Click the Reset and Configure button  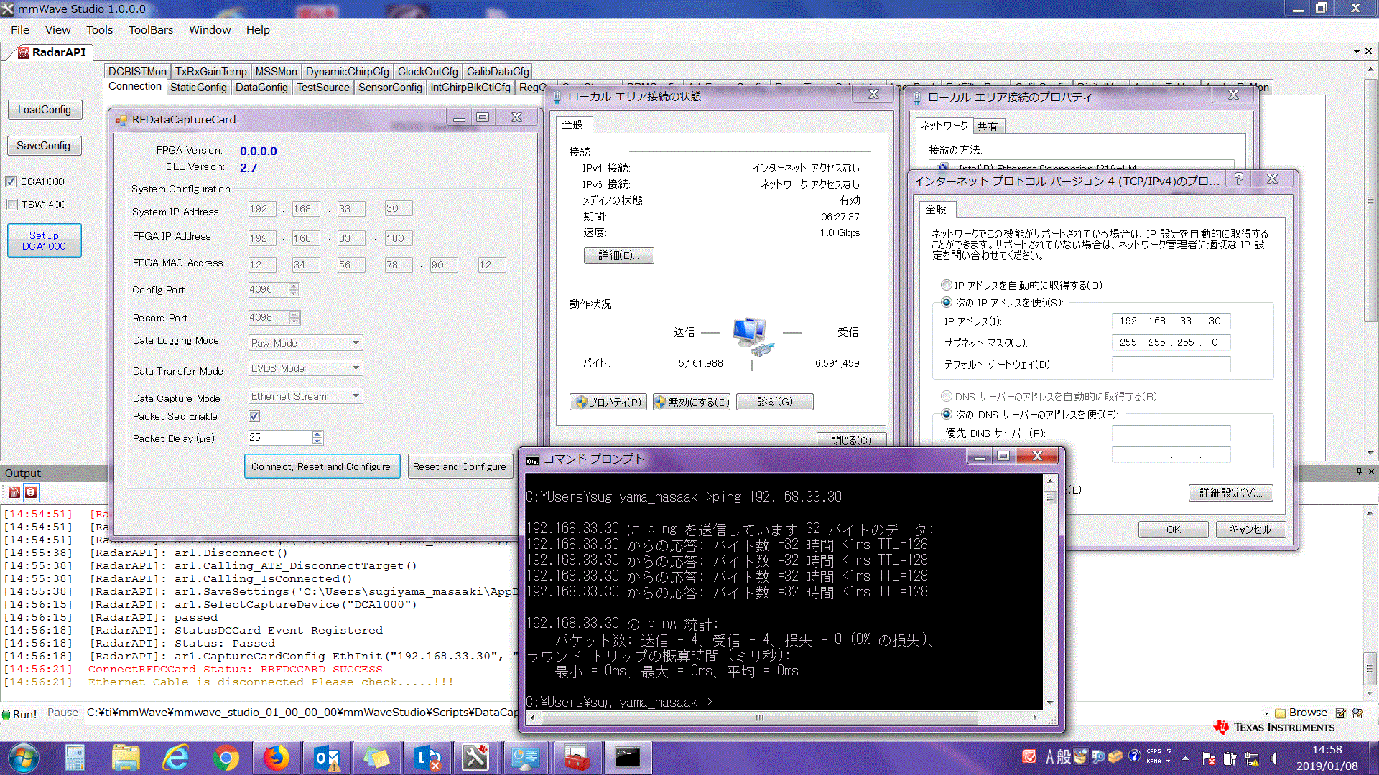tap(460, 466)
